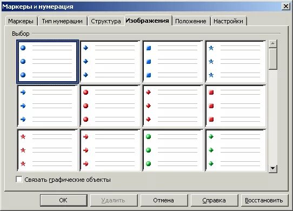Select the blue sphere bullet style

[x=48, y=62]
